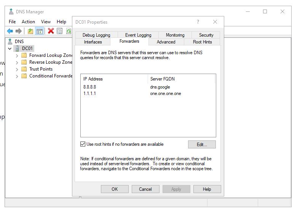The height and width of the screenshot is (211, 308).
Task: Click the IP Address column header
Action: coord(114,79)
